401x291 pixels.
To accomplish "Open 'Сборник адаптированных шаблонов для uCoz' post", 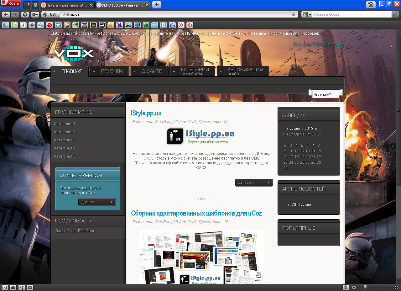I will pyautogui.click(x=196, y=213).
